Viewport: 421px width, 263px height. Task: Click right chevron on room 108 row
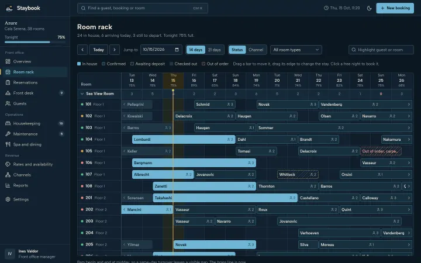(409, 186)
